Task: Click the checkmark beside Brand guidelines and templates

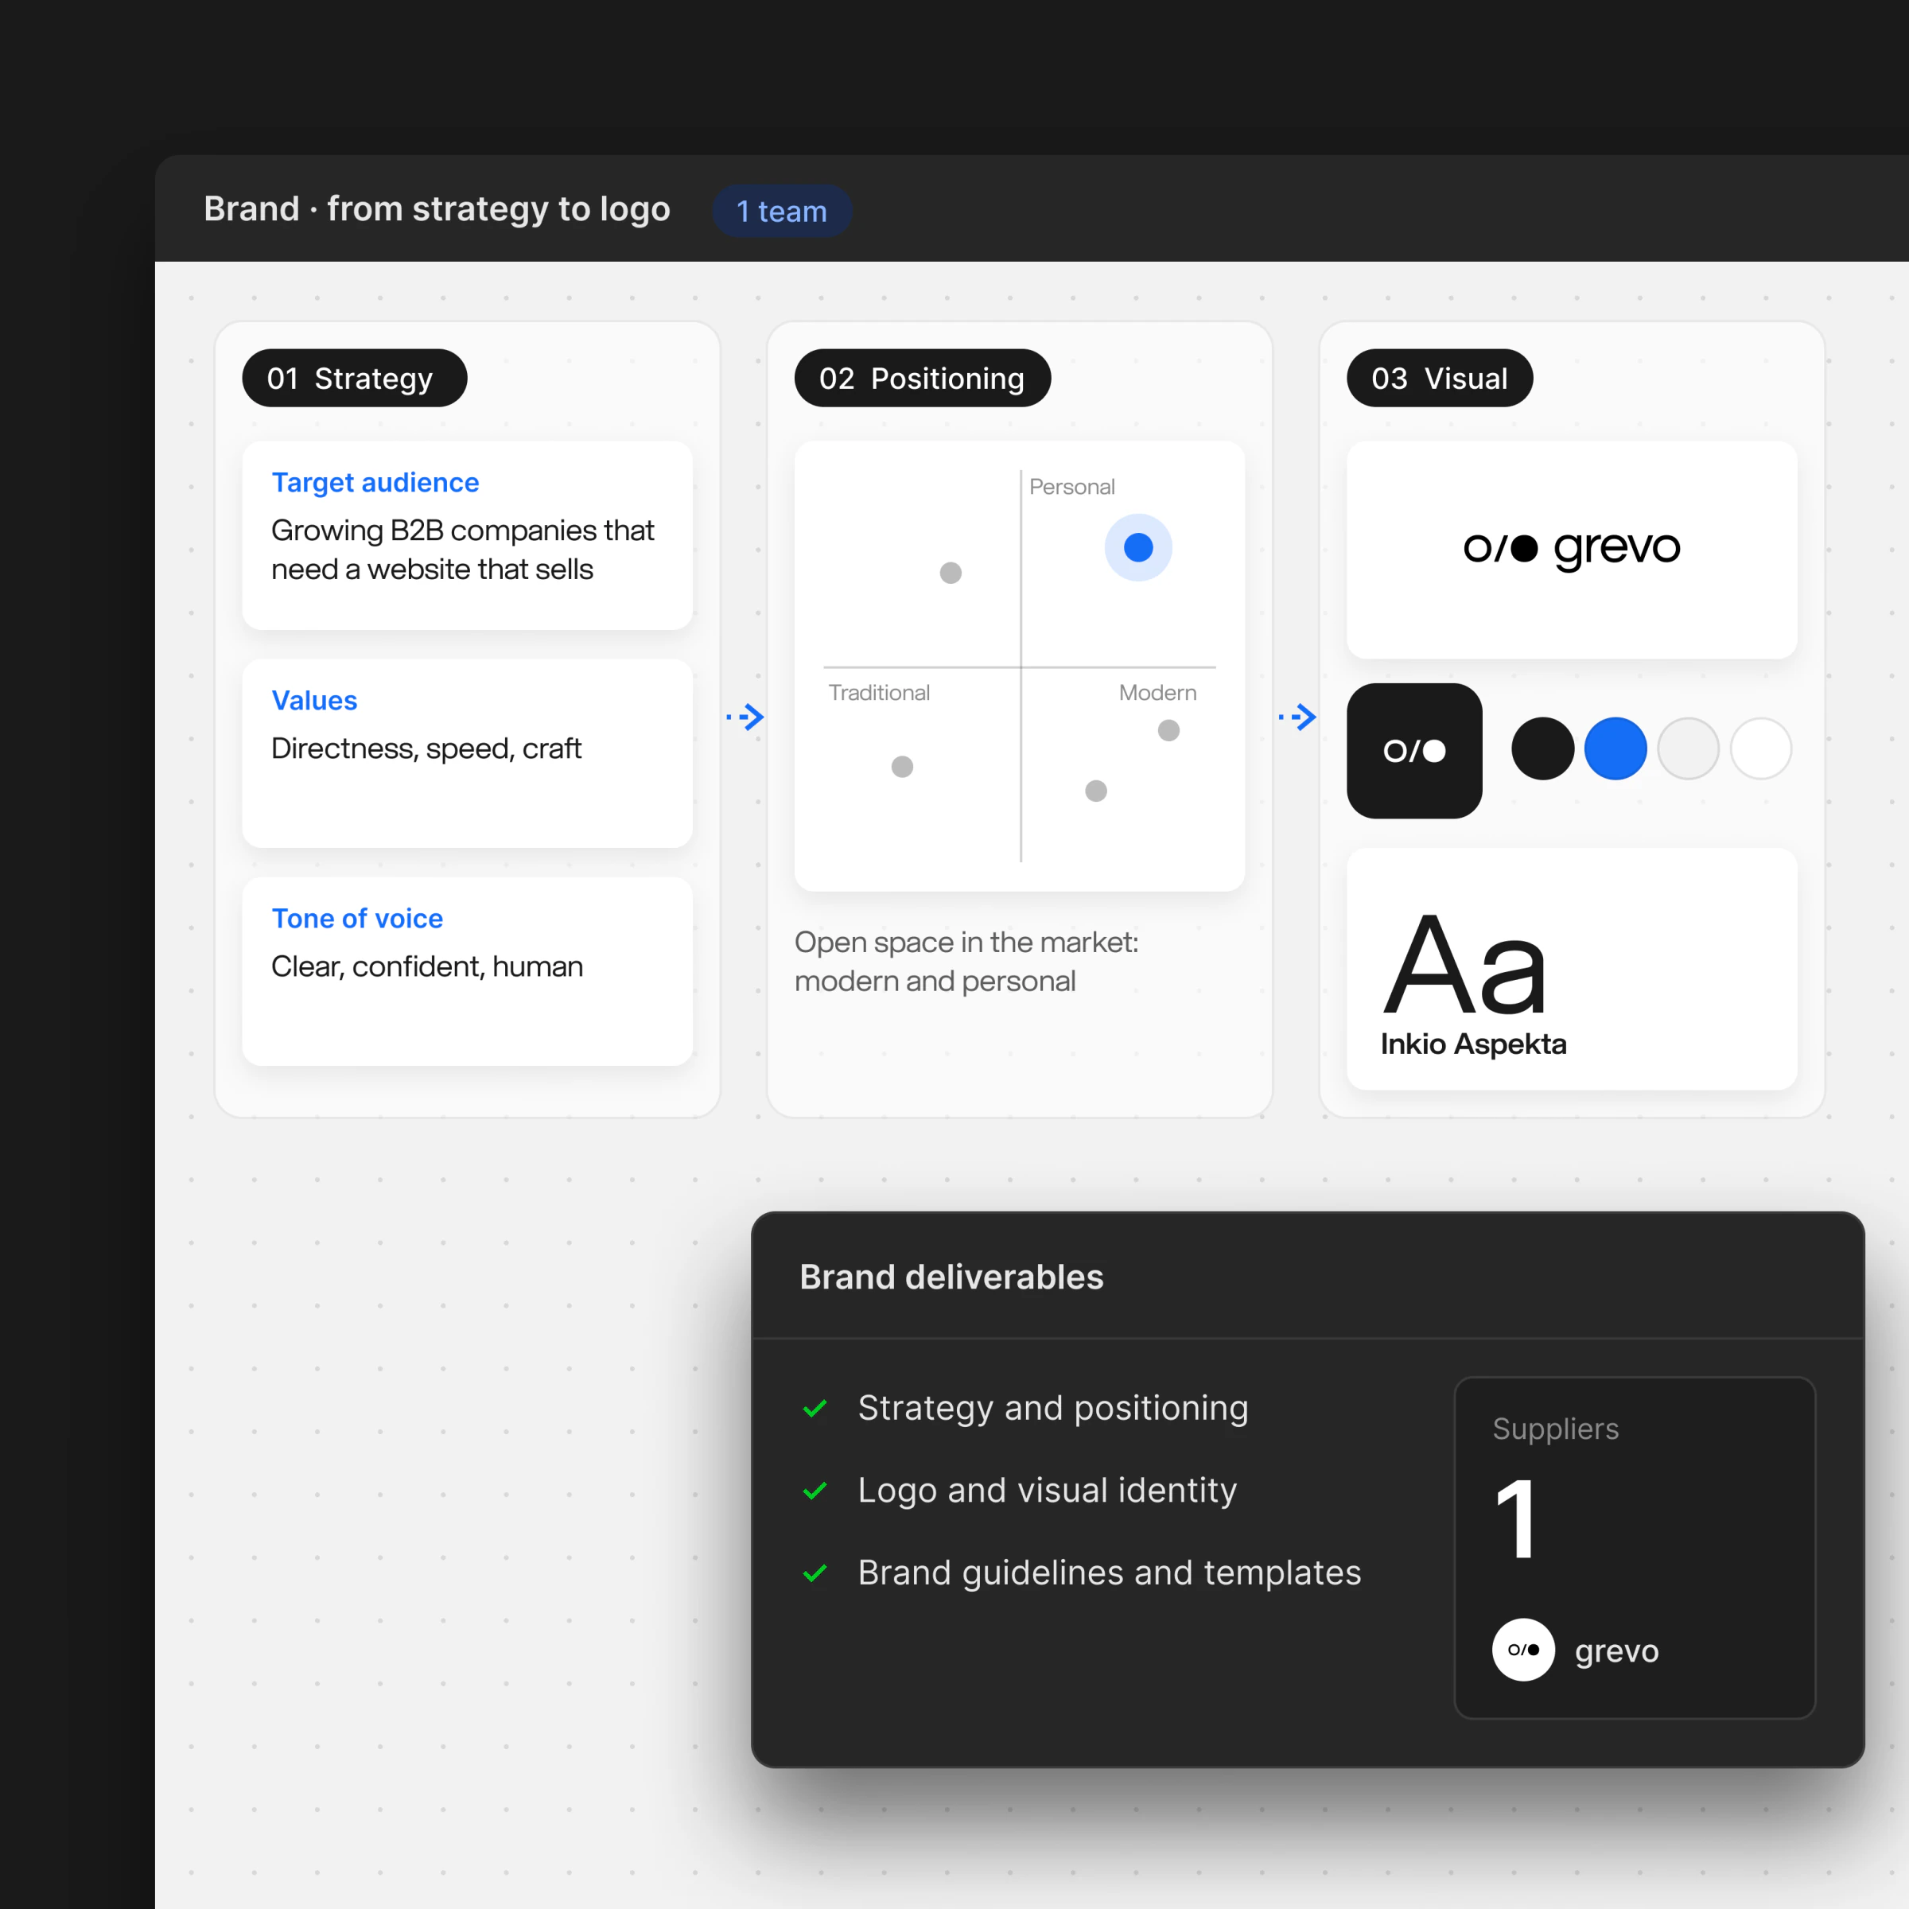Action: [815, 1573]
